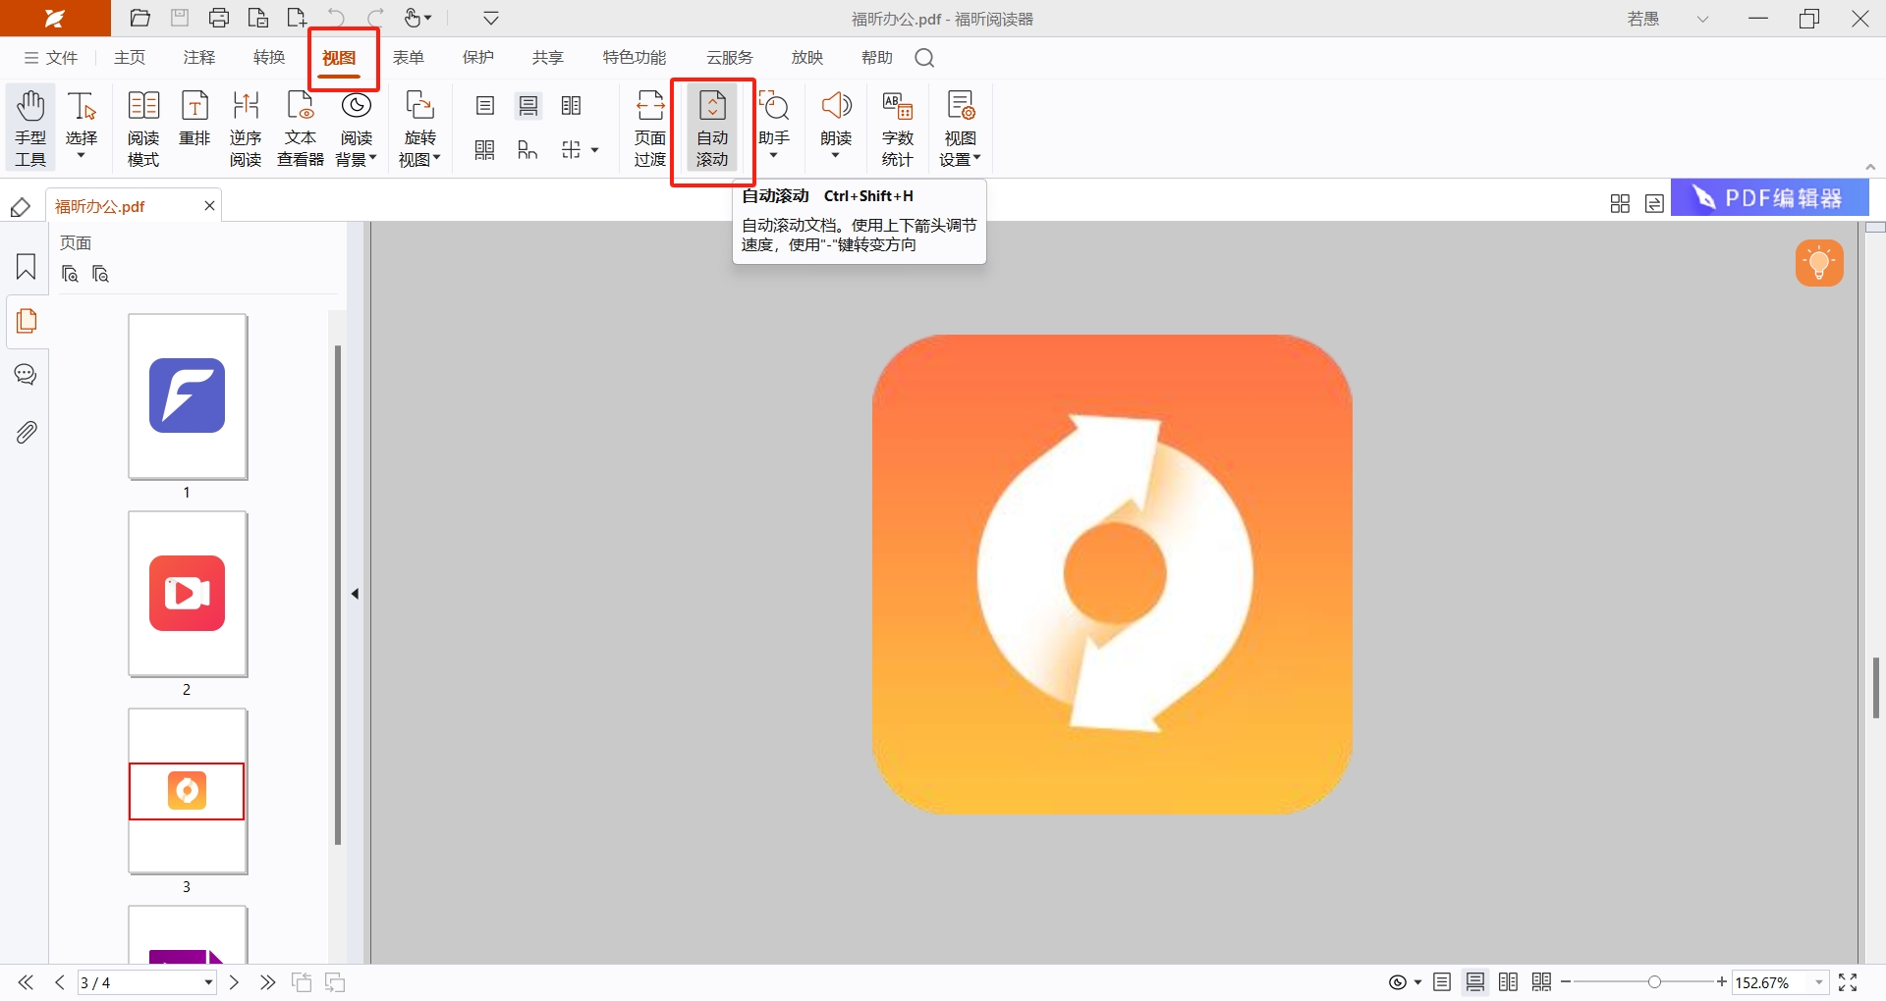Go to the next page arrow
Screen dimensions: 1886x1001
(234, 982)
